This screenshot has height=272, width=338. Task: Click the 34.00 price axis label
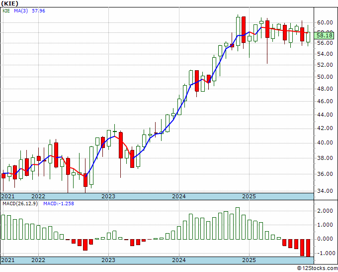325,191
